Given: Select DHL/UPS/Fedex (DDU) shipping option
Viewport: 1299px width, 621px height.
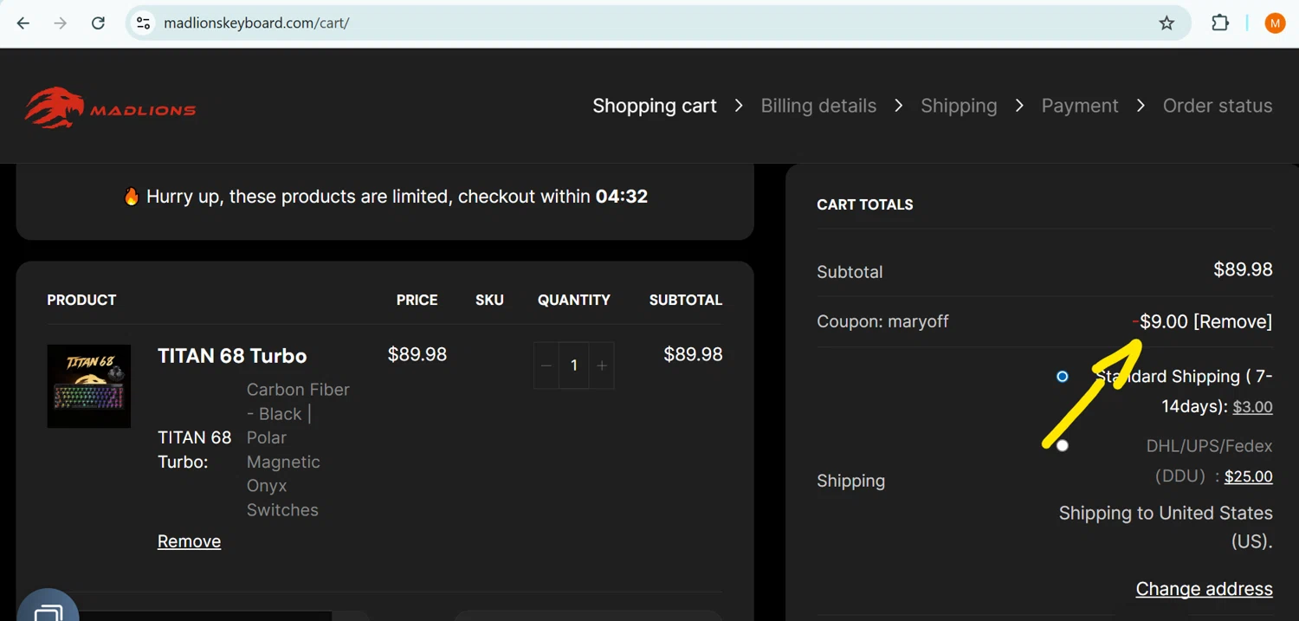Looking at the screenshot, I should pos(1063,445).
